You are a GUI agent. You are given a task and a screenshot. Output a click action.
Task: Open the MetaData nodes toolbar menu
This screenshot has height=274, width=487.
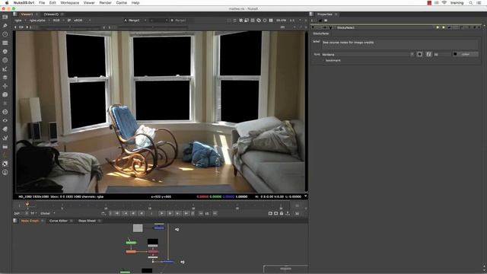(5, 129)
